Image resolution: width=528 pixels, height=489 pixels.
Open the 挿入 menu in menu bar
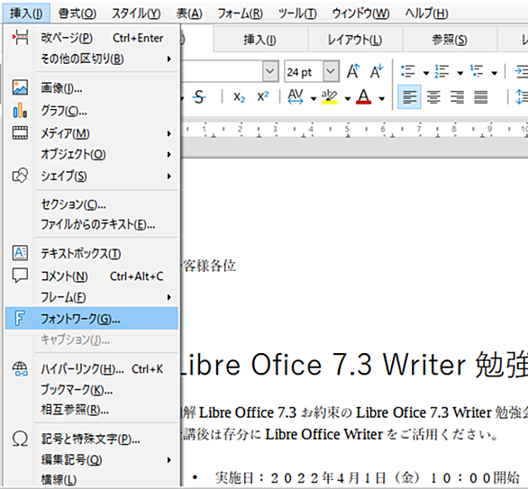tap(26, 14)
